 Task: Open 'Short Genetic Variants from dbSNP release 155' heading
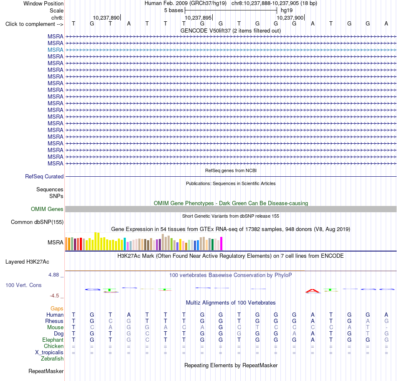coord(231,216)
